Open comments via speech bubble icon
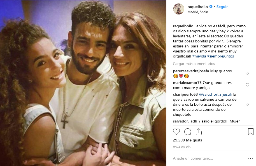Image resolution: width=256 pixels, height=166 pixels. coord(188,132)
